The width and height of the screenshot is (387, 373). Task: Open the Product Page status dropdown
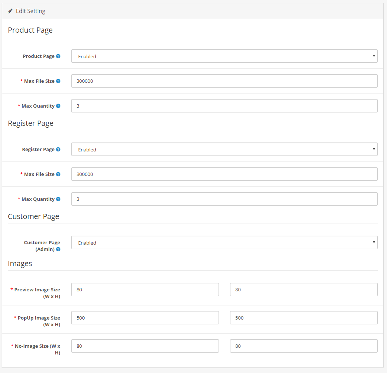tap(224, 56)
